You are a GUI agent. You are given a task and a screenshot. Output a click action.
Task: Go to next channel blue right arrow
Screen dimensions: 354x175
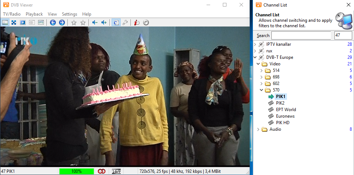(x=62, y=23)
